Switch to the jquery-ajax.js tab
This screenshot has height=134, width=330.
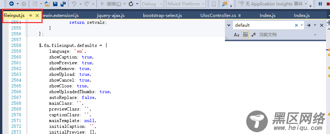point(111,16)
